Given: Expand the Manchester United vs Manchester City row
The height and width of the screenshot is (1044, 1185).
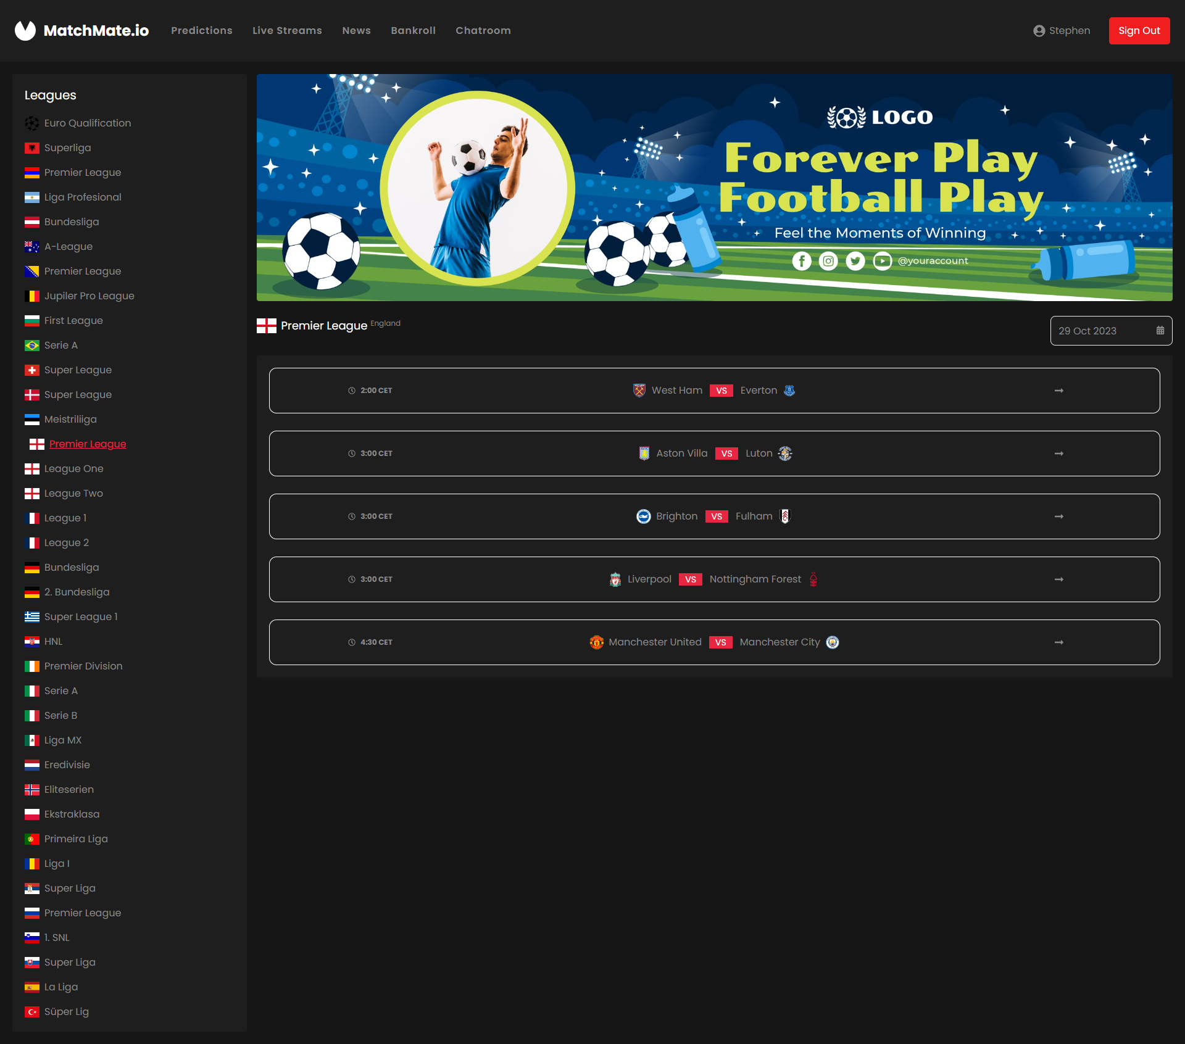Looking at the screenshot, I should click(x=1058, y=642).
